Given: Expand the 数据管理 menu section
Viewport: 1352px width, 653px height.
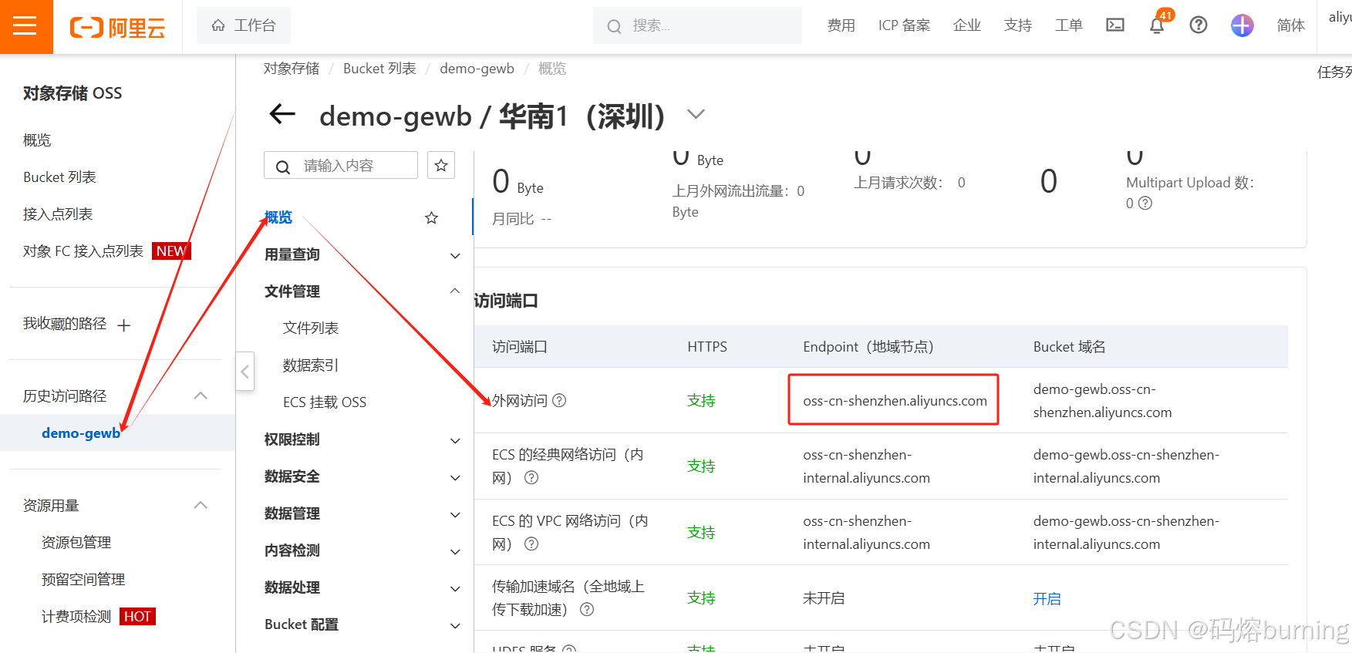Looking at the screenshot, I should pos(455,514).
